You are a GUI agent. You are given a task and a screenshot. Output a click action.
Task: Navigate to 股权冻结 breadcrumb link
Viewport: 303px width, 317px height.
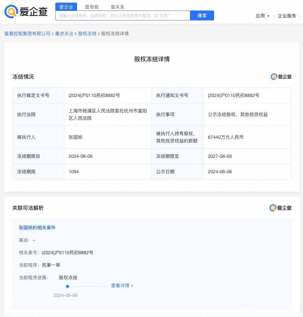[87, 34]
